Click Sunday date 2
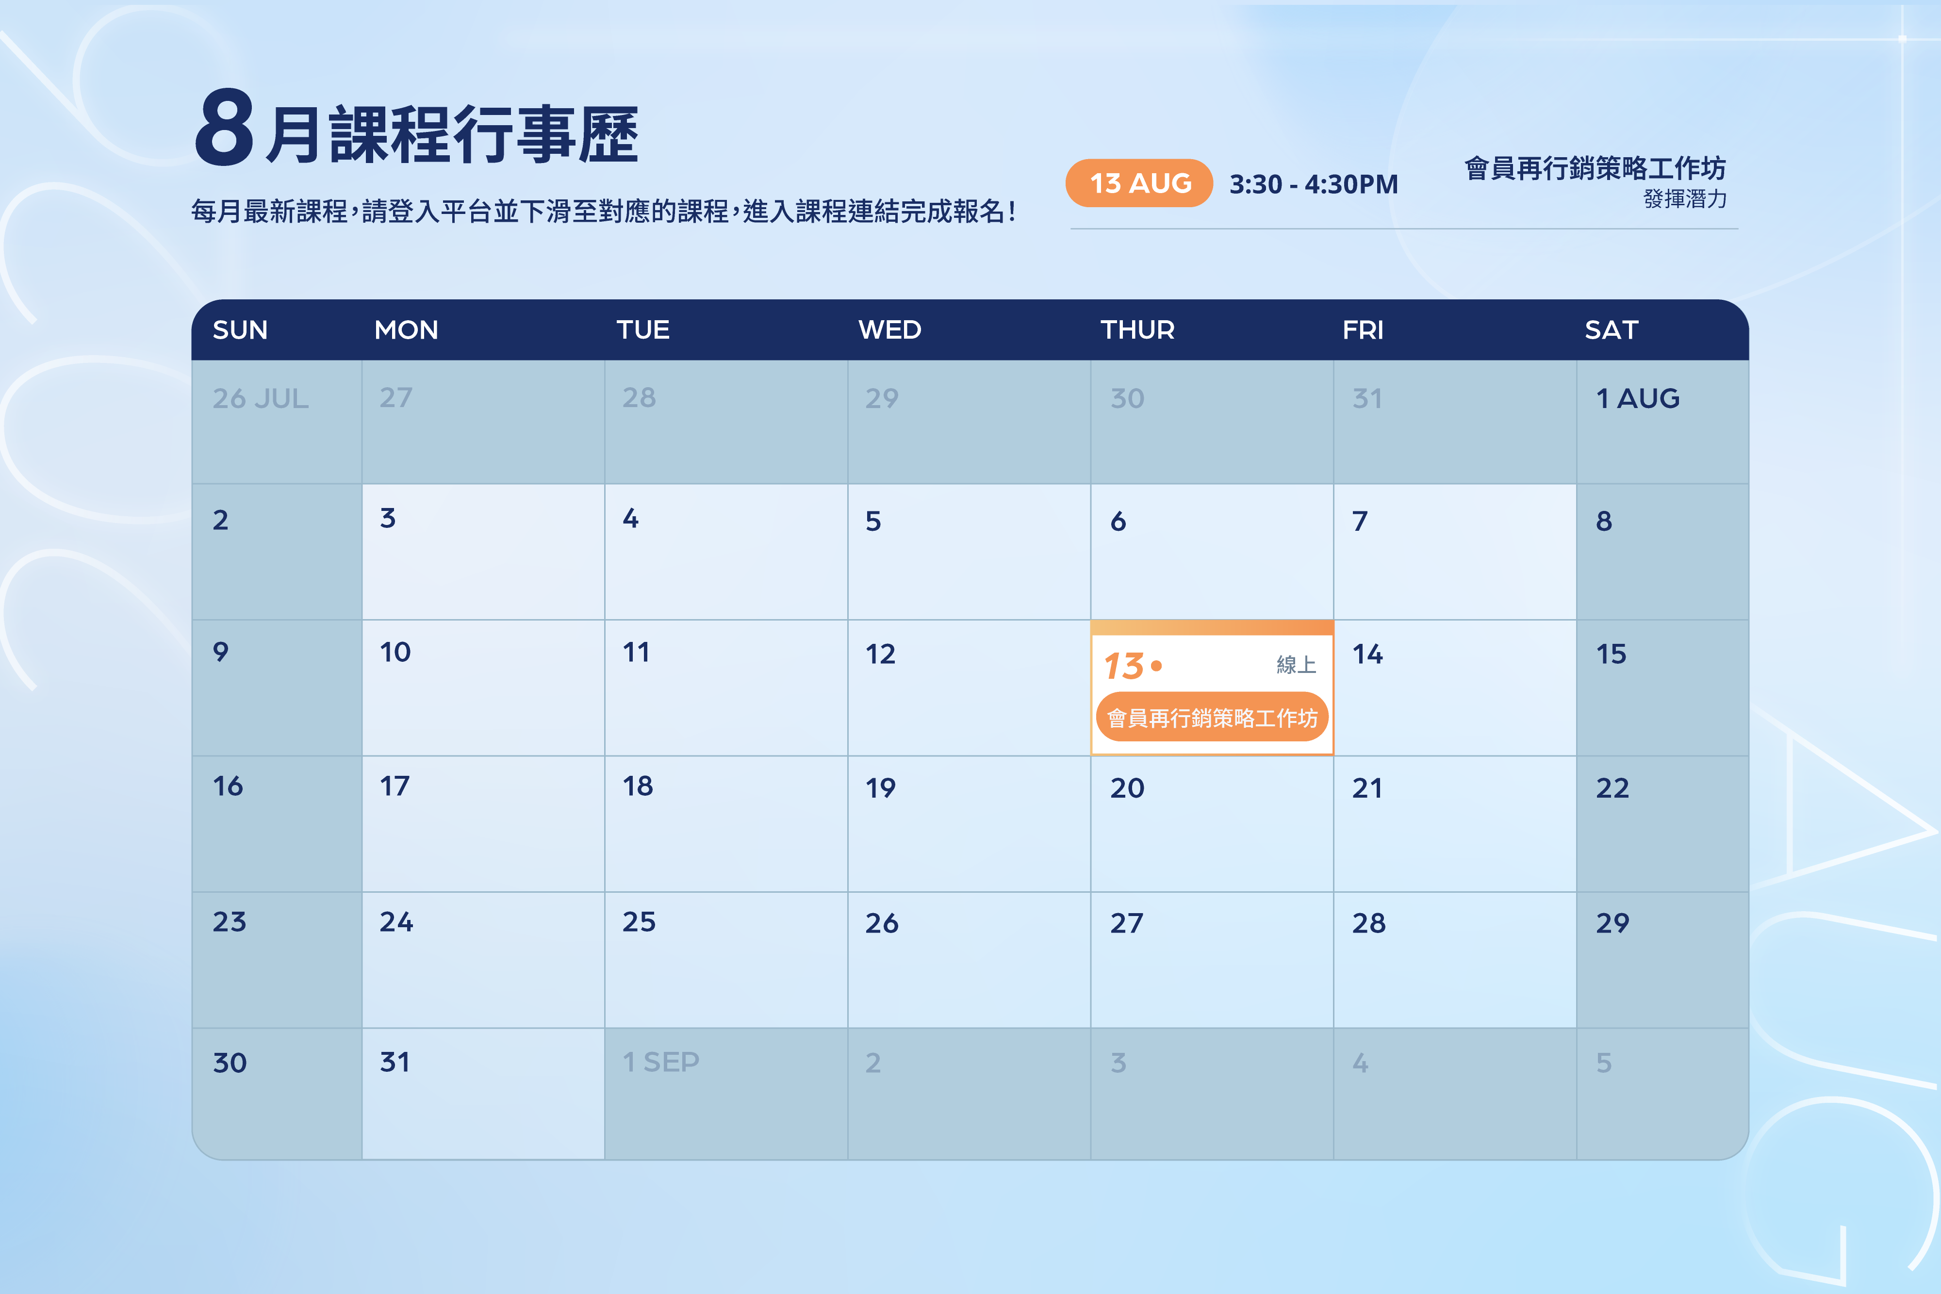The width and height of the screenshot is (1941, 1294). (220, 520)
